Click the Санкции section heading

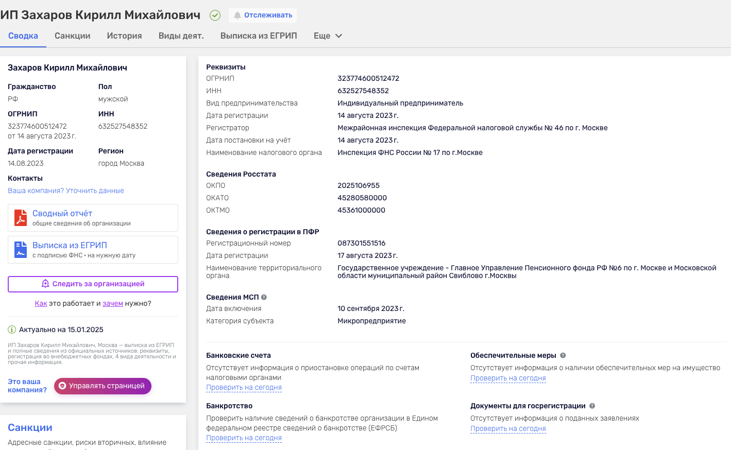tap(30, 427)
